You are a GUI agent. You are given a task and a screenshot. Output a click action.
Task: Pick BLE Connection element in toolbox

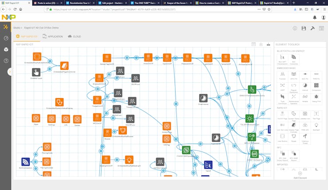294,59
